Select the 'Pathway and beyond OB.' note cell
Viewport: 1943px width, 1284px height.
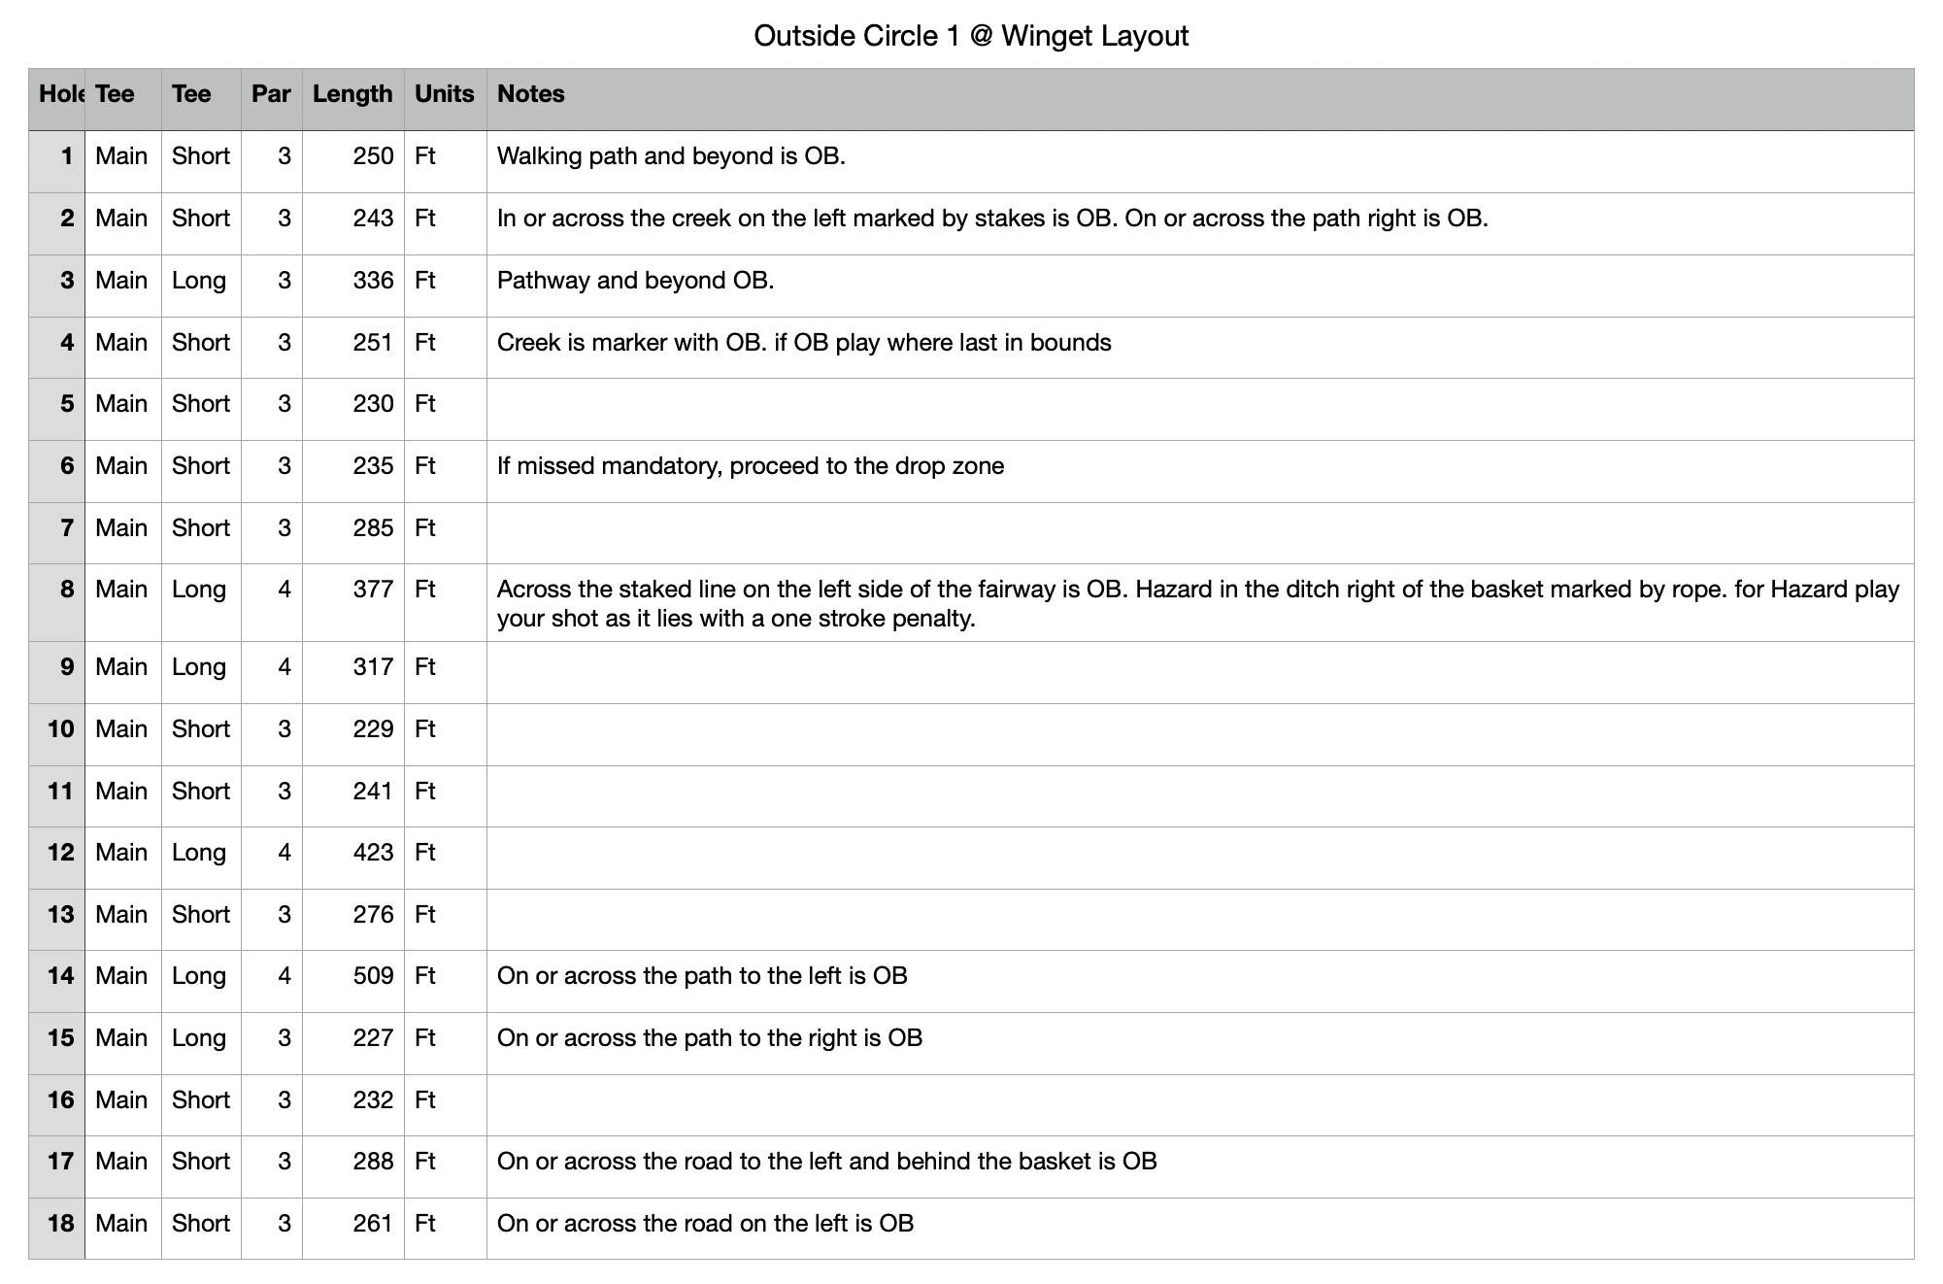click(635, 281)
